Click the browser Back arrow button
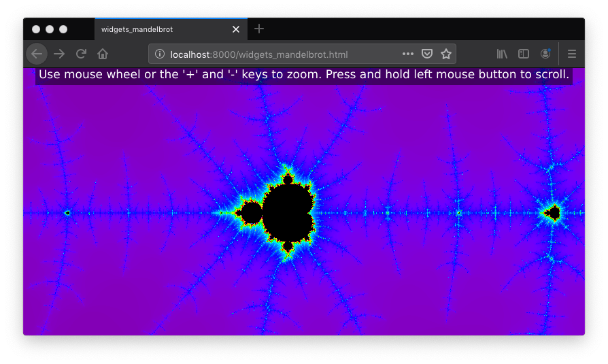 [37, 54]
